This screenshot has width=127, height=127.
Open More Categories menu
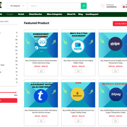(54, 14)
